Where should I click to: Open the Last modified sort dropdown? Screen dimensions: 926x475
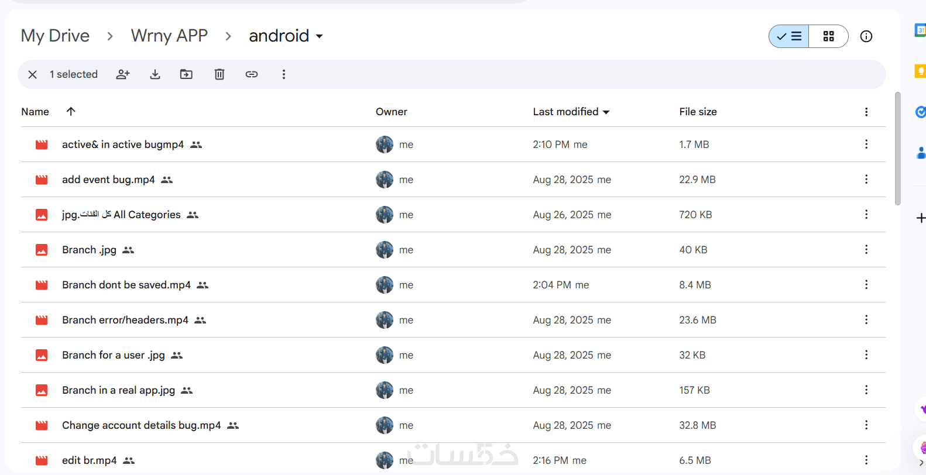pos(571,112)
